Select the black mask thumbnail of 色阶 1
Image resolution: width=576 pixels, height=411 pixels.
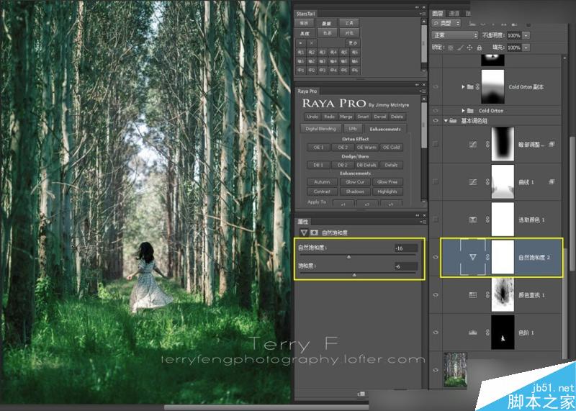point(503,333)
